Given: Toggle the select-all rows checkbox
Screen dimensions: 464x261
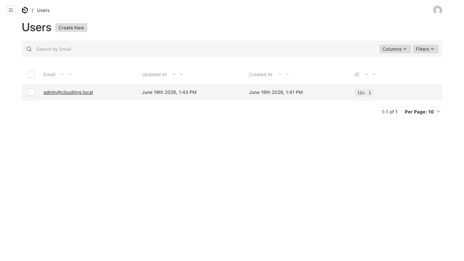Looking at the screenshot, I should click(x=31, y=74).
